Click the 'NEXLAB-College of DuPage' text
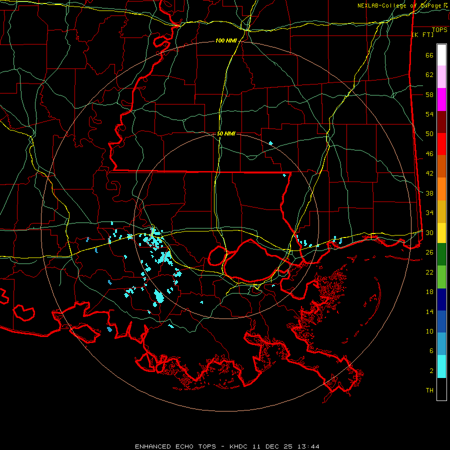The image size is (450, 450). tap(400, 5)
